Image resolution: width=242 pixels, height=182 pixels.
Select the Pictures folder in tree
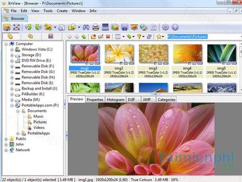40,122
